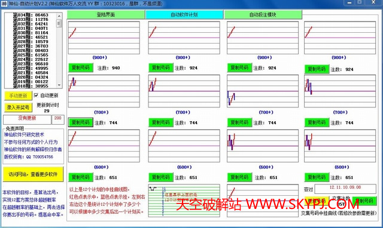This screenshot has width=383, height=228.
Task: Select the 自动投注模块 tab
Action: [x=263, y=14]
